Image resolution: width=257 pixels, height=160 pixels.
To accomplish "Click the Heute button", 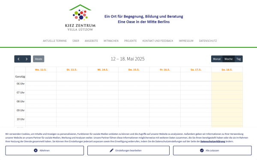I will pos(39,59).
